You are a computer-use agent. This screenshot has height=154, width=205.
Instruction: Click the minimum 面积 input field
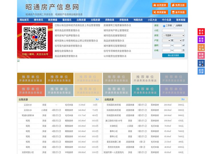[166, 45]
